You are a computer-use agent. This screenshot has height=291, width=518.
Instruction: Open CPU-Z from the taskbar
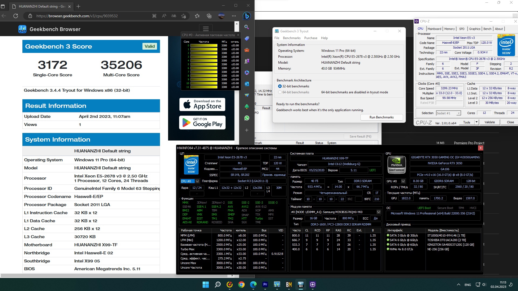(x=313, y=285)
